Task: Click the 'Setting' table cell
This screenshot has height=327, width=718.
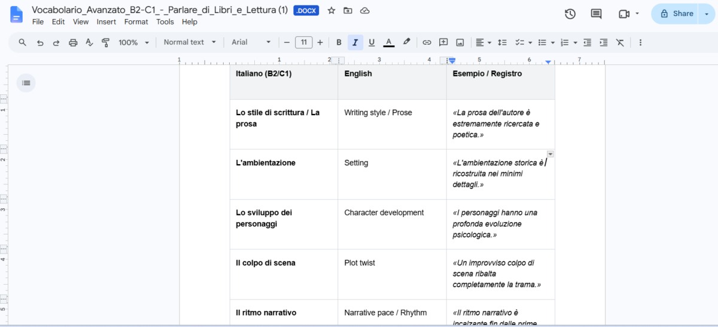Action: (x=392, y=174)
